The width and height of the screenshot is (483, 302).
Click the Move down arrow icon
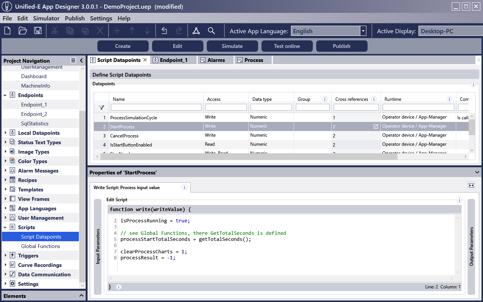coord(147,31)
